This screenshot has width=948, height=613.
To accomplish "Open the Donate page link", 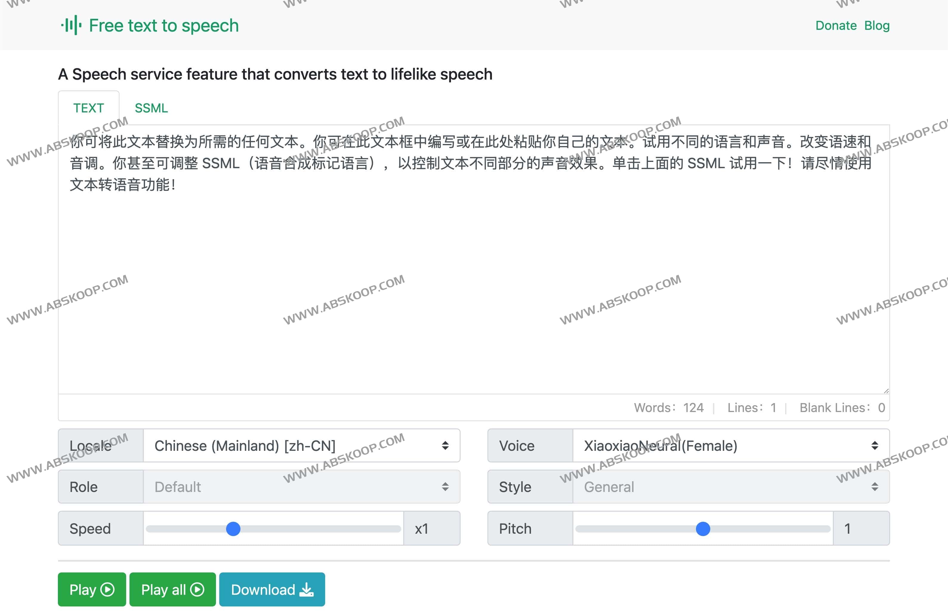I will click(x=836, y=25).
